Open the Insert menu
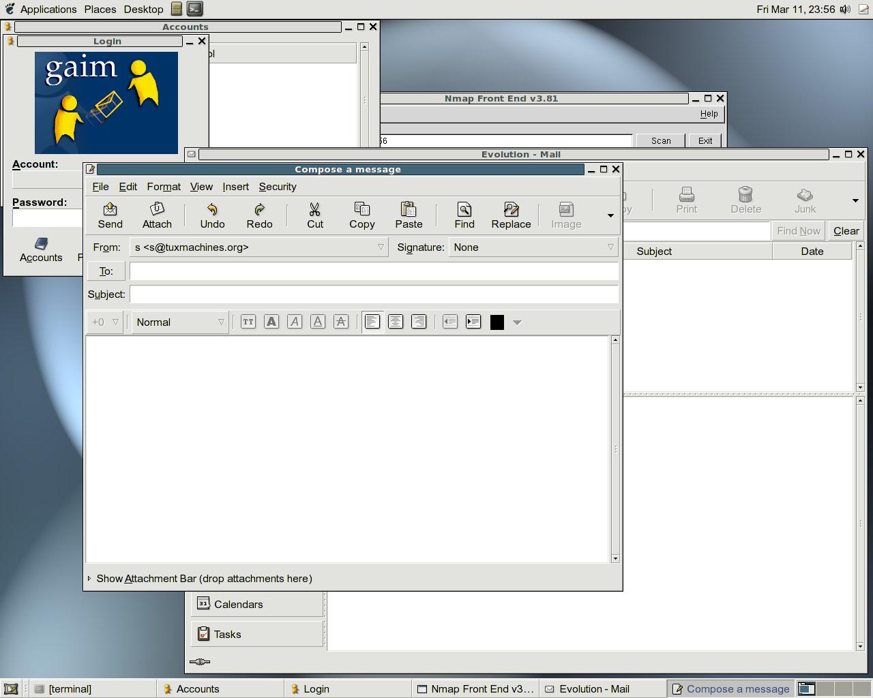This screenshot has height=698, width=873. click(235, 187)
